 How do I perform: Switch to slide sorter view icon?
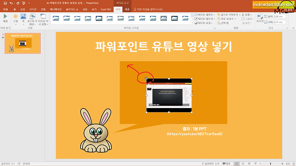tap(243, 164)
